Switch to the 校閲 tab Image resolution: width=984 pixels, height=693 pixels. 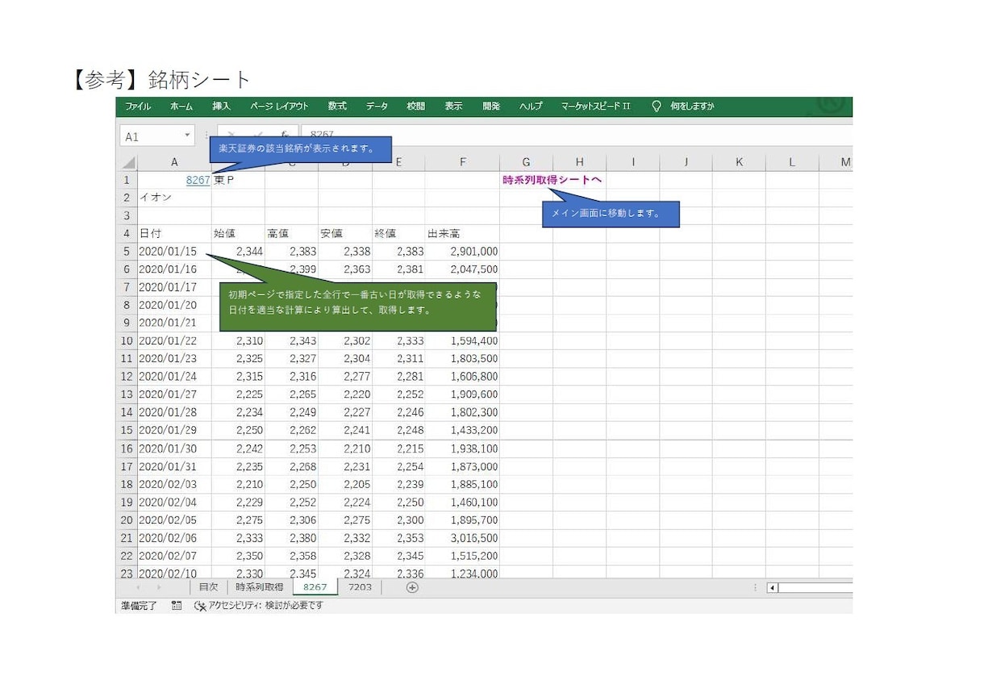tap(415, 106)
